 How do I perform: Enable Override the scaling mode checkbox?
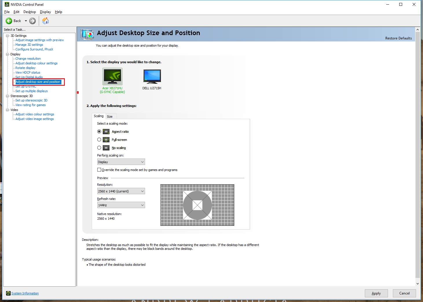pyautogui.click(x=99, y=170)
